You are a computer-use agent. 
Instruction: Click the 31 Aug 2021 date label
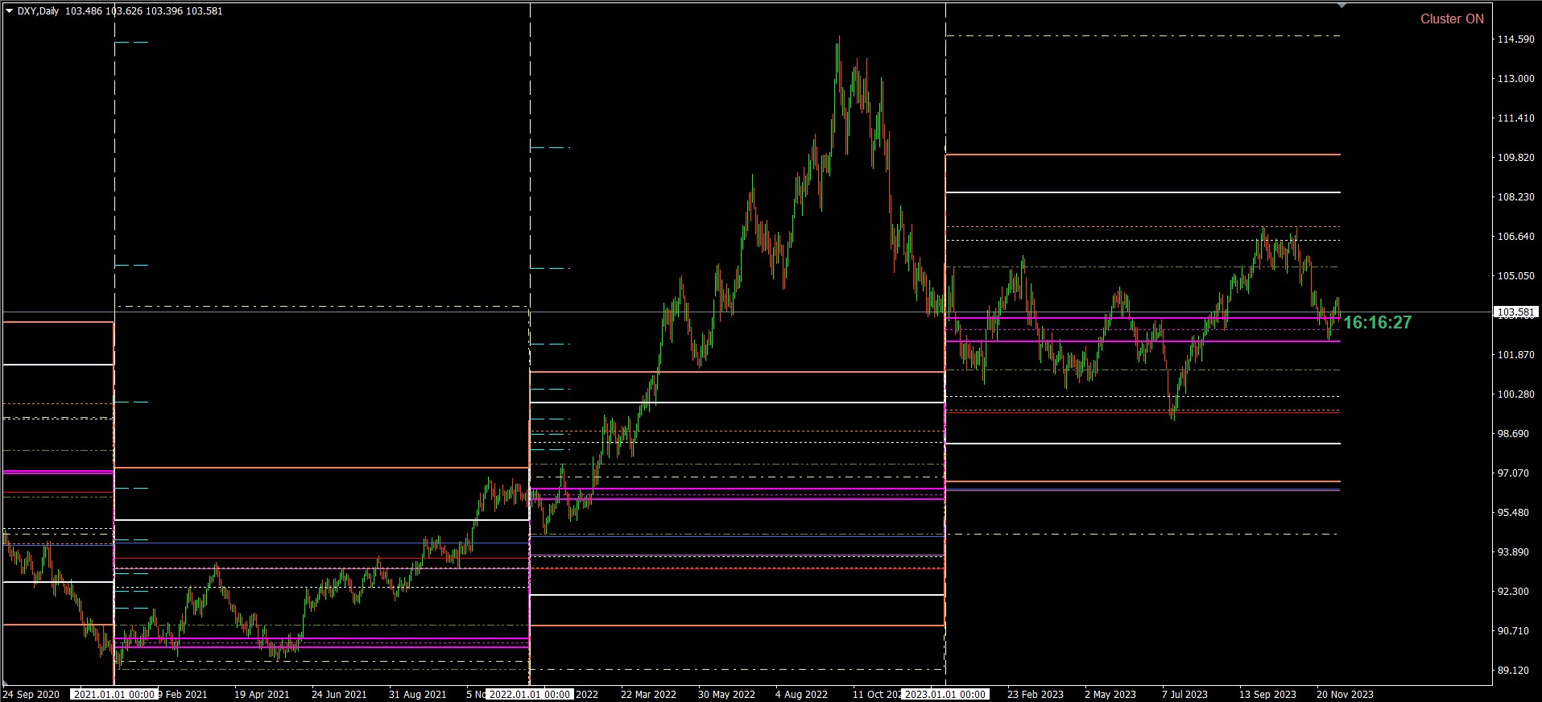click(x=417, y=694)
